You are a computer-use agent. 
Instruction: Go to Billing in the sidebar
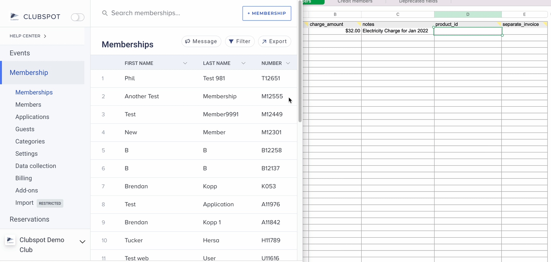(23, 178)
